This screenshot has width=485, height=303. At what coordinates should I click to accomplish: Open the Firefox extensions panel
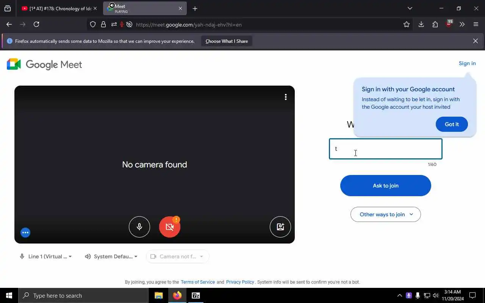click(435, 24)
